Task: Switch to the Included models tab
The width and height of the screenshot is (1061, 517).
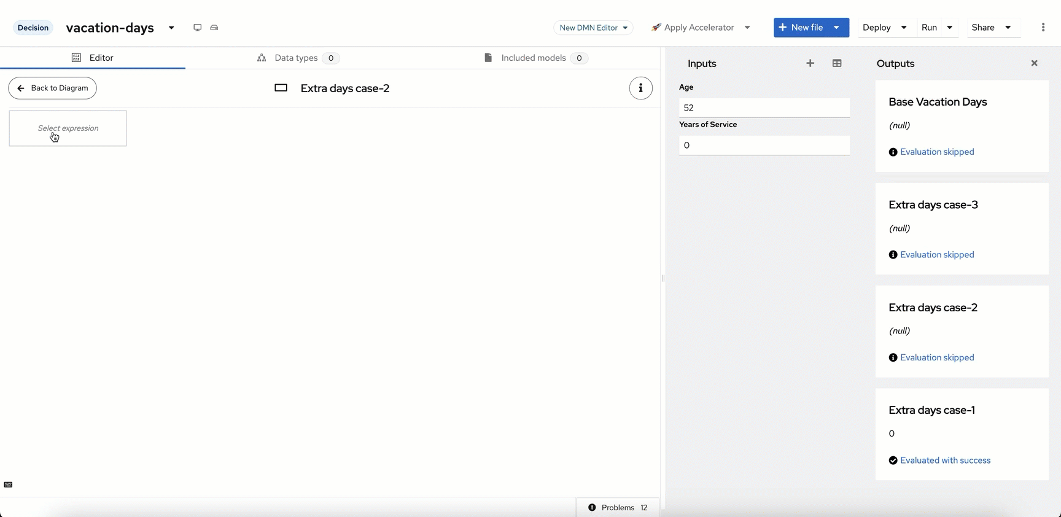Action: [x=535, y=58]
